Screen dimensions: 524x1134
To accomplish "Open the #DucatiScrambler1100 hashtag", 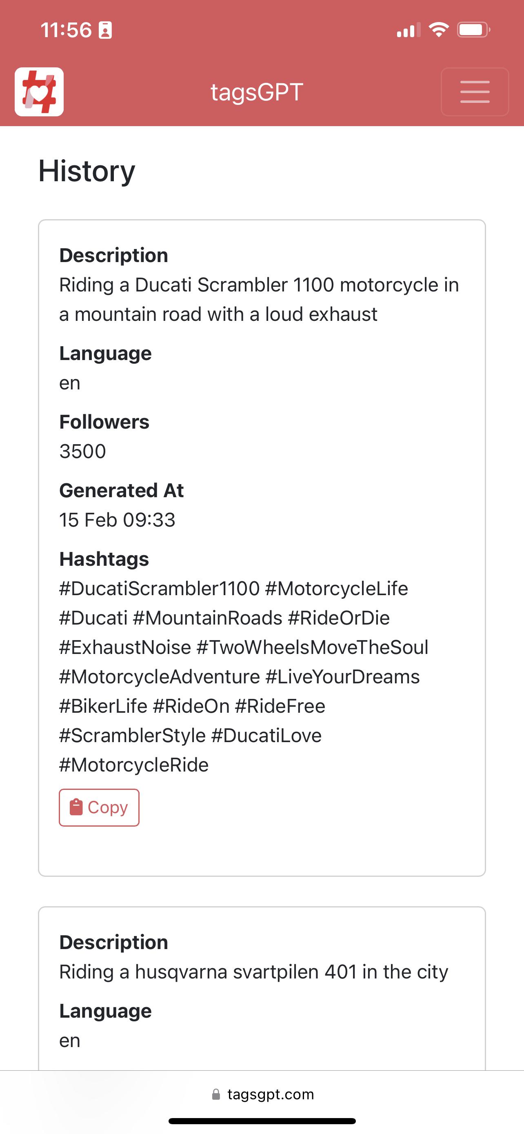I will coord(158,588).
